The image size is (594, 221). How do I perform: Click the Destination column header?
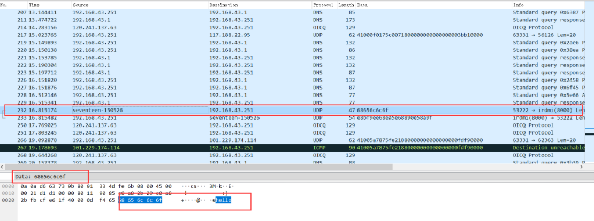260,5
